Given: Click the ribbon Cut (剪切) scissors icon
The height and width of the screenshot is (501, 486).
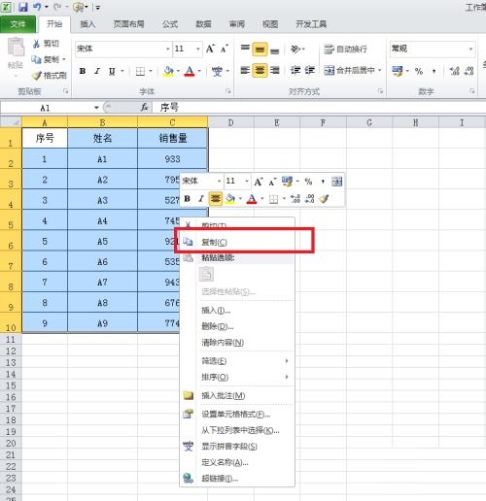Looking at the screenshot, I should point(36,44).
